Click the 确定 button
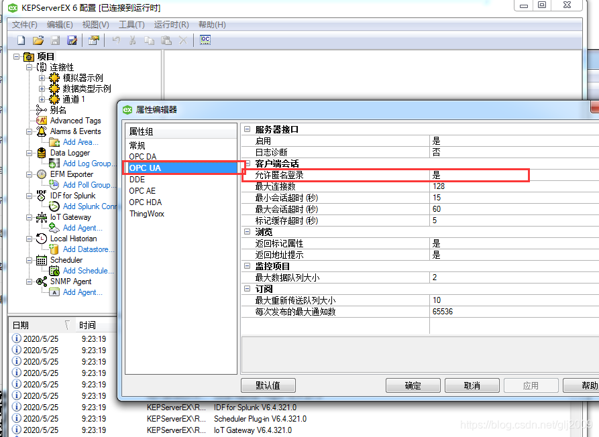 pyautogui.click(x=413, y=385)
